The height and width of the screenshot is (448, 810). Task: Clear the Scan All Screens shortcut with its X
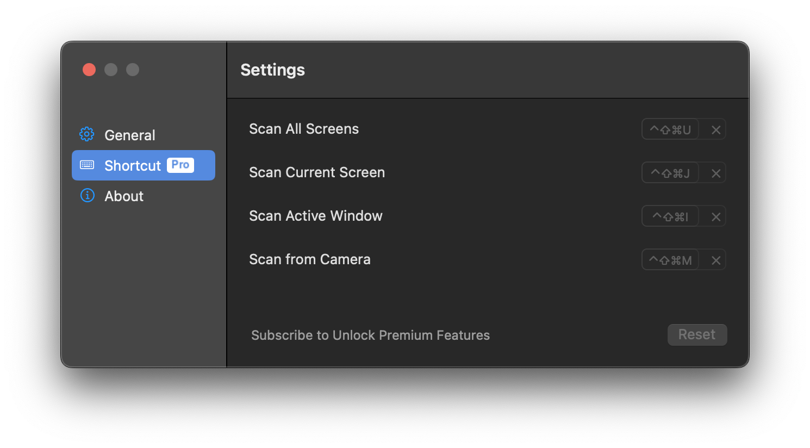point(715,129)
